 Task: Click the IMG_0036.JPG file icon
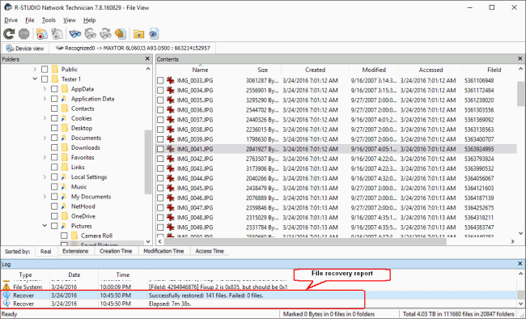(x=171, y=110)
